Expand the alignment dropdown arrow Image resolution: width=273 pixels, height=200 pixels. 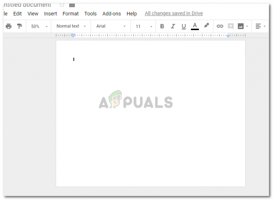pyautogui.click(x=264, y=26)
